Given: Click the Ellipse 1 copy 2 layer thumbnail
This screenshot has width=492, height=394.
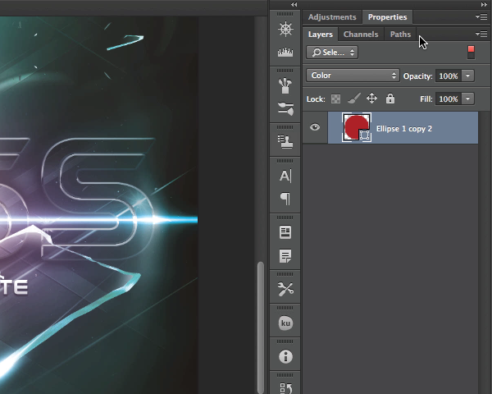Looking at the screenshot, I should pyautogui.click(x=356, y=127).
